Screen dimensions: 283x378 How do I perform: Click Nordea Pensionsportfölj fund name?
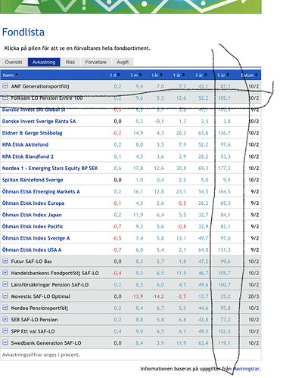click(x=39, y=308)
